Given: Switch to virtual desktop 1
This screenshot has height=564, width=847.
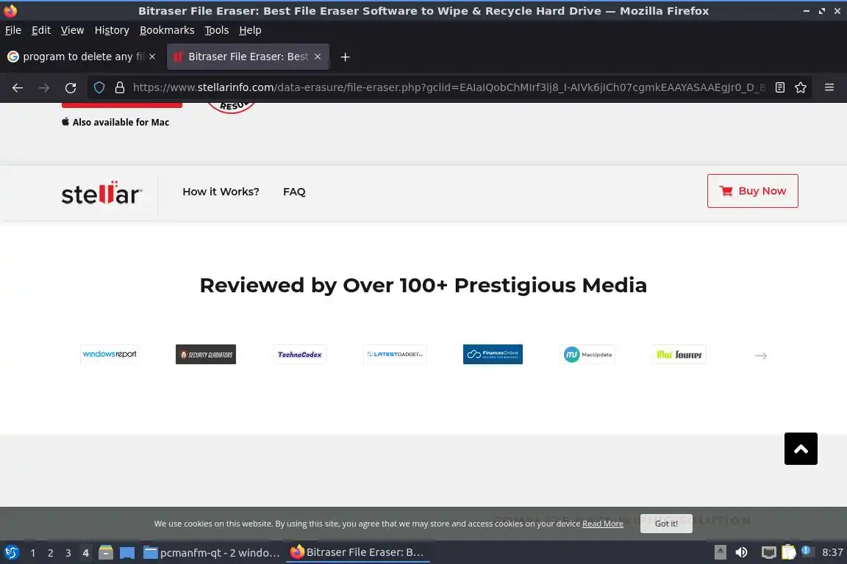Looking at the screenshot, I should point(33,553).
